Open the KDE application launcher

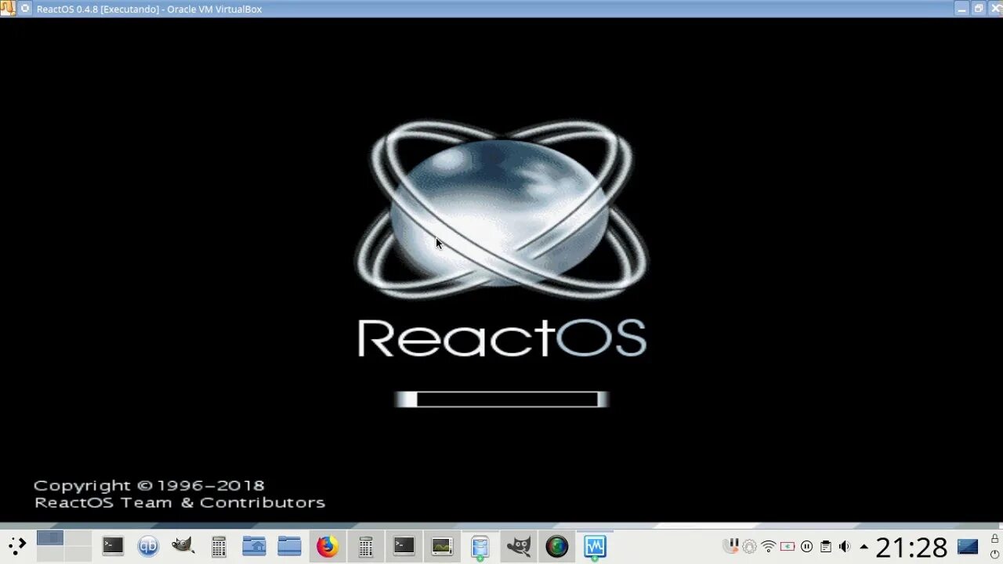pyautogui.click(x=17, y=546)
